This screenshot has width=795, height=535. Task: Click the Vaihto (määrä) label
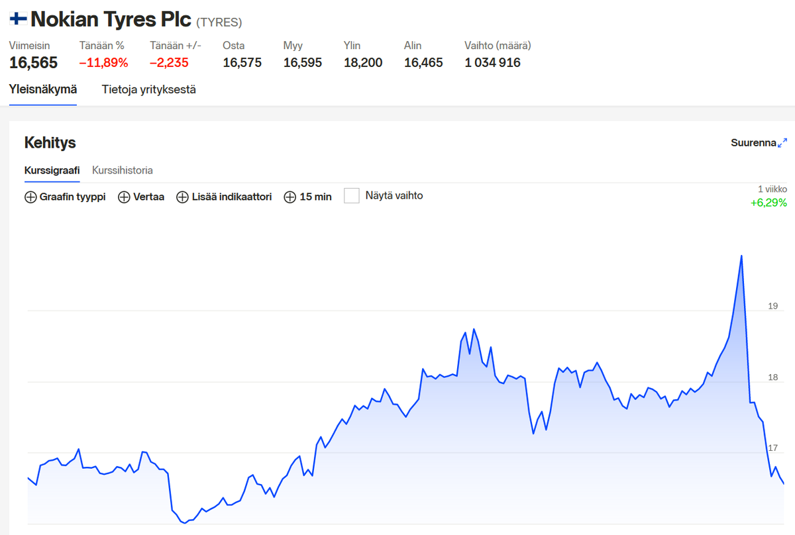pos(498,46)
